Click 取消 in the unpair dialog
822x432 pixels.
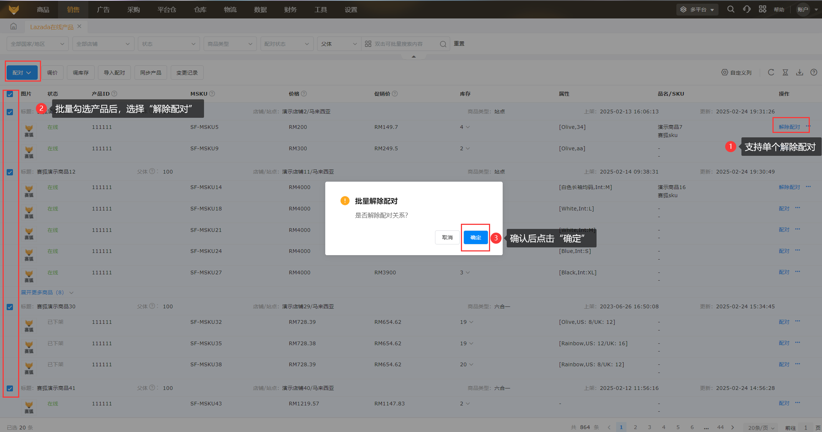pyautogui.click(x=447, y=237)
